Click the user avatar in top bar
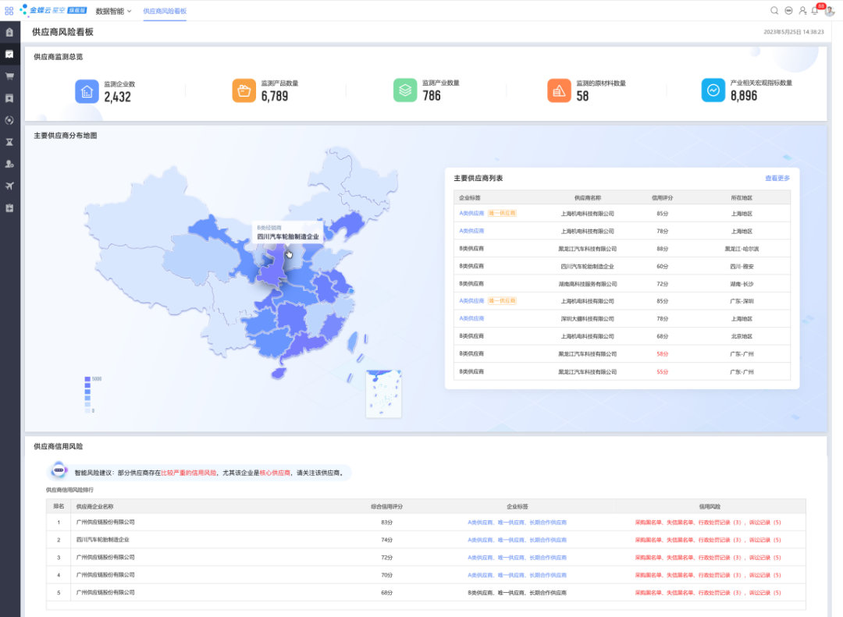The image size is (843, 617). (830, 11)
